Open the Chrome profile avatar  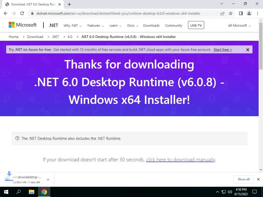[249, 13]
